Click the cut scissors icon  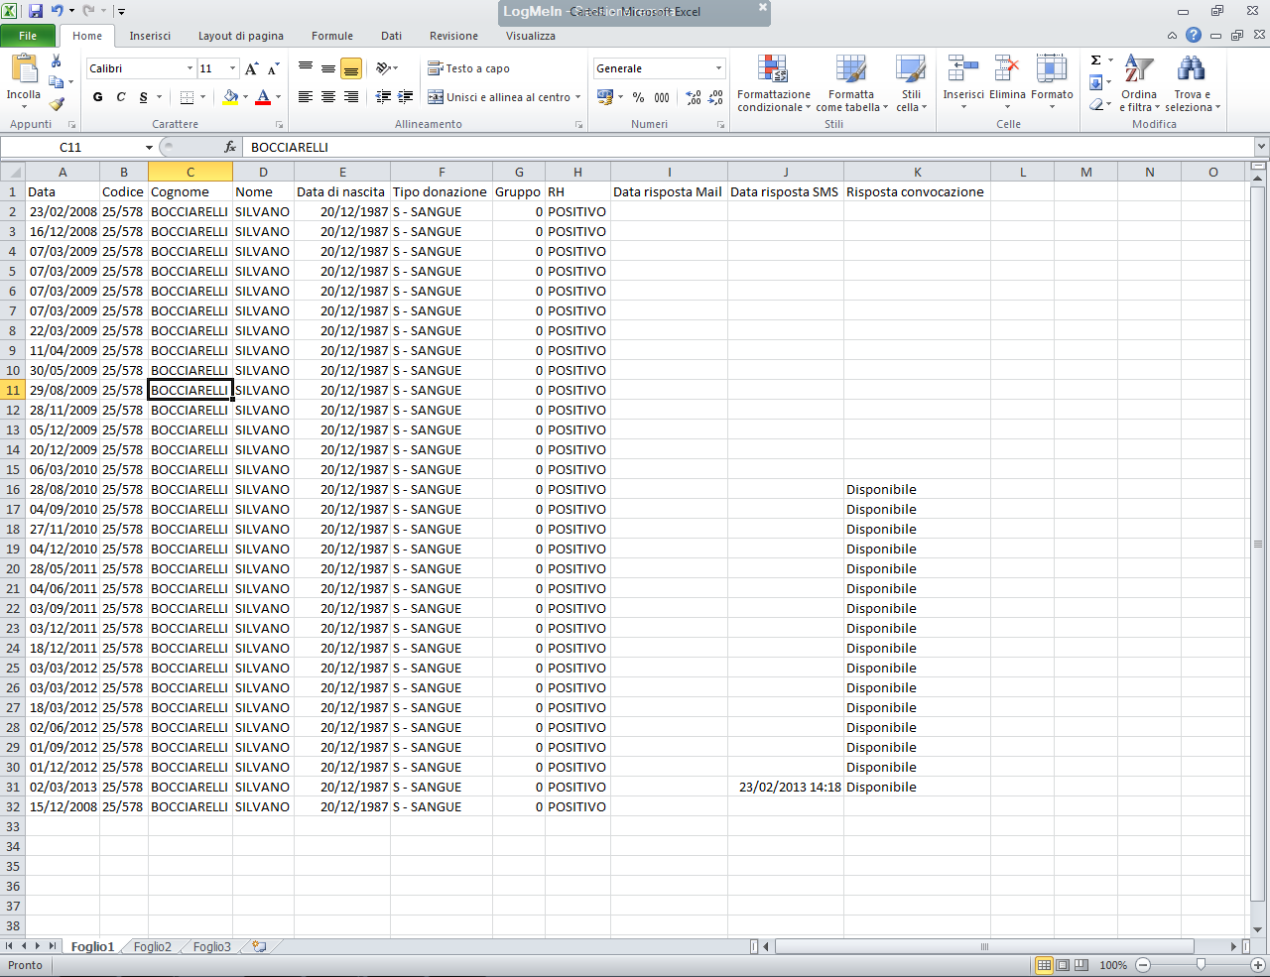[57, 61]
